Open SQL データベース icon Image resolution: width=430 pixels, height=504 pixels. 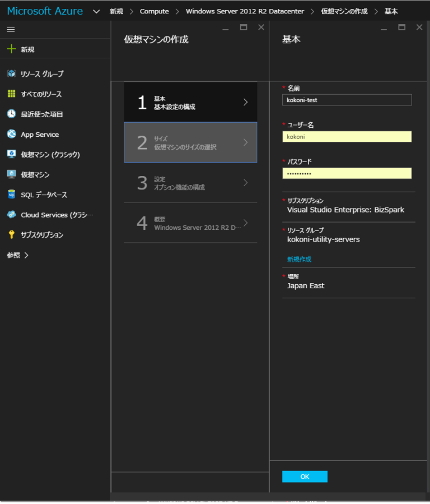tap(12, 195)
